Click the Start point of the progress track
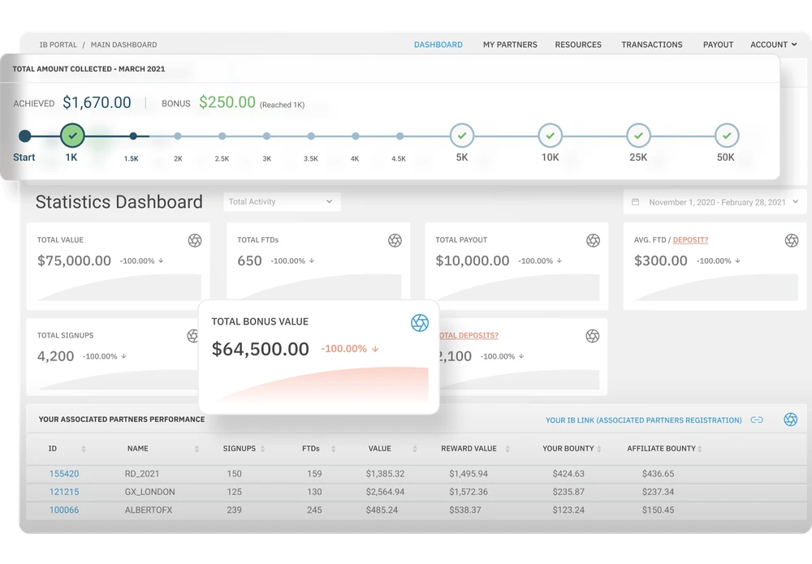 [x=24, y=136]
